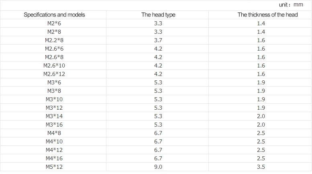This screenshot has height=174, width=312.
Task: Click 'The thickness of the head' header
Action: (267, 15)
